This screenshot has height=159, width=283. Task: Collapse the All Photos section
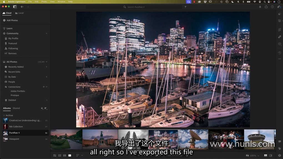pos(47,62)
